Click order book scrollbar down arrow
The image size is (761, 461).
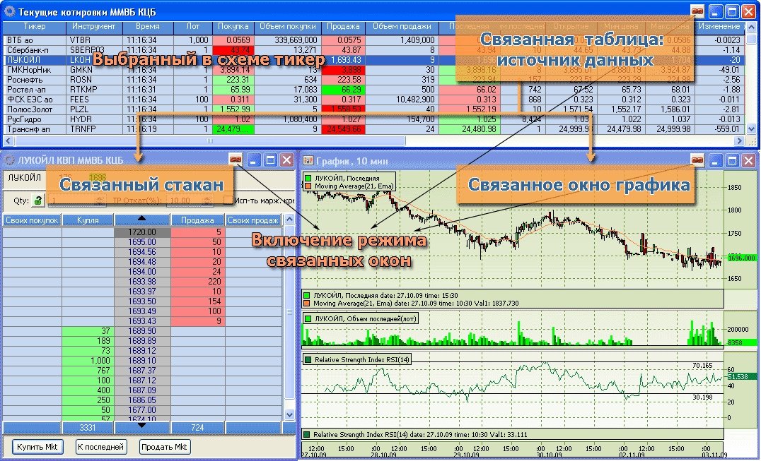[289, 414]
